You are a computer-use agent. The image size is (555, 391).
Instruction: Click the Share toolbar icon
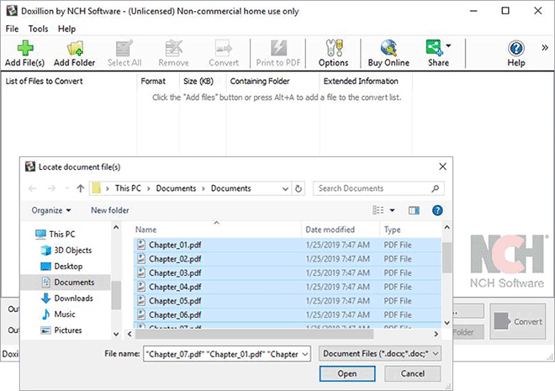tap(436, 54)
